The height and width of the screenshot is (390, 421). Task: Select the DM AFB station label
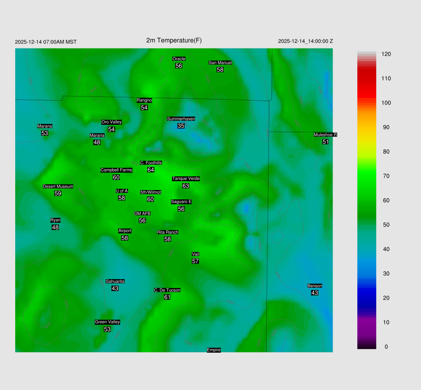[x=142, y=213]
